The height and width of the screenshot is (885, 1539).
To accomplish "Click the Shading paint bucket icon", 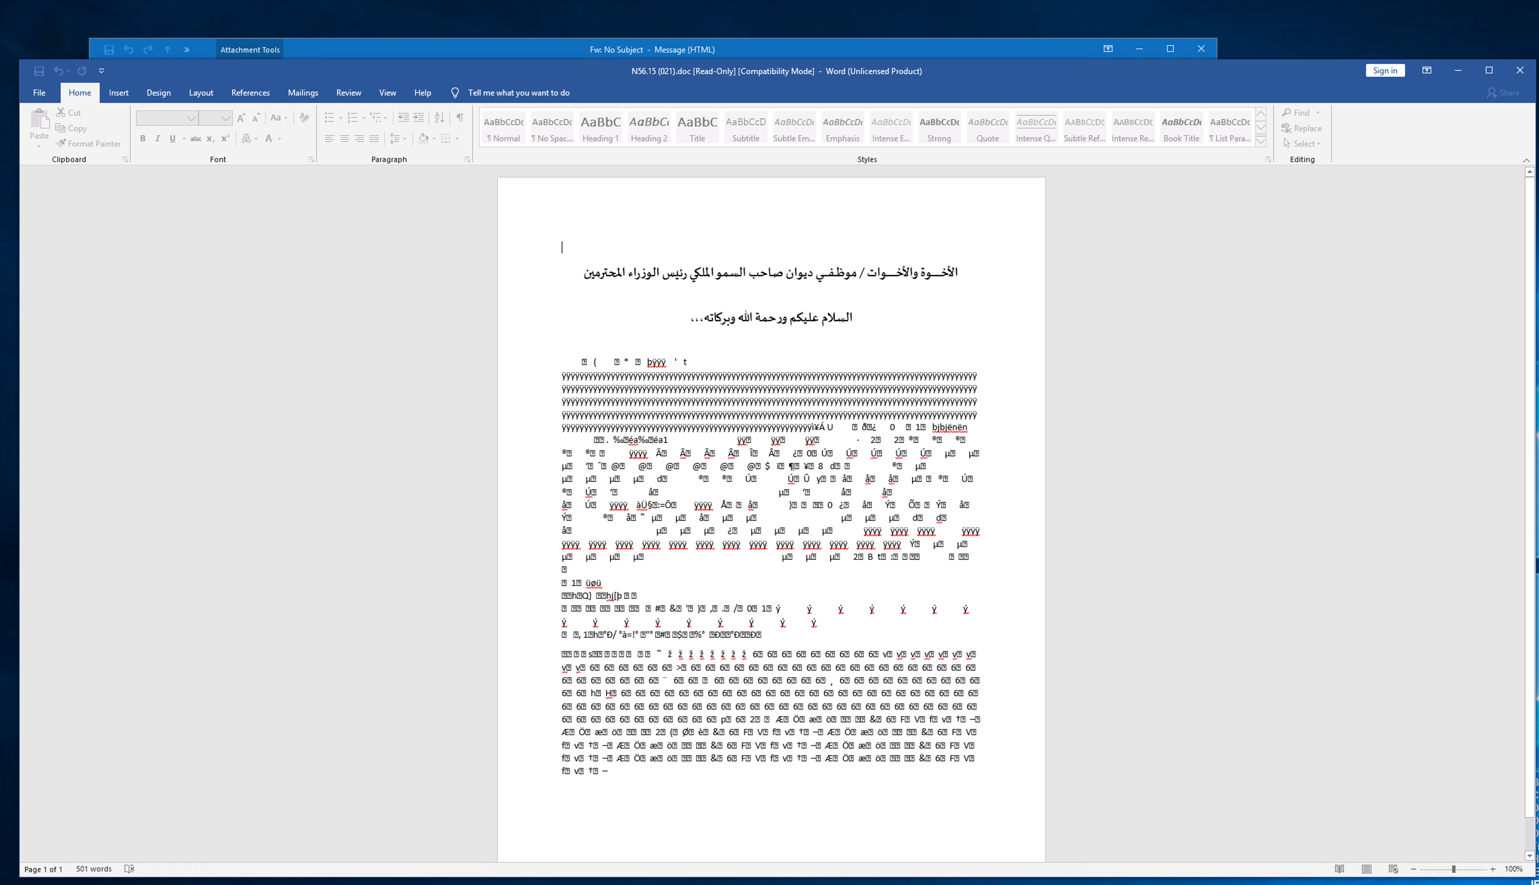I will (424, 138).
